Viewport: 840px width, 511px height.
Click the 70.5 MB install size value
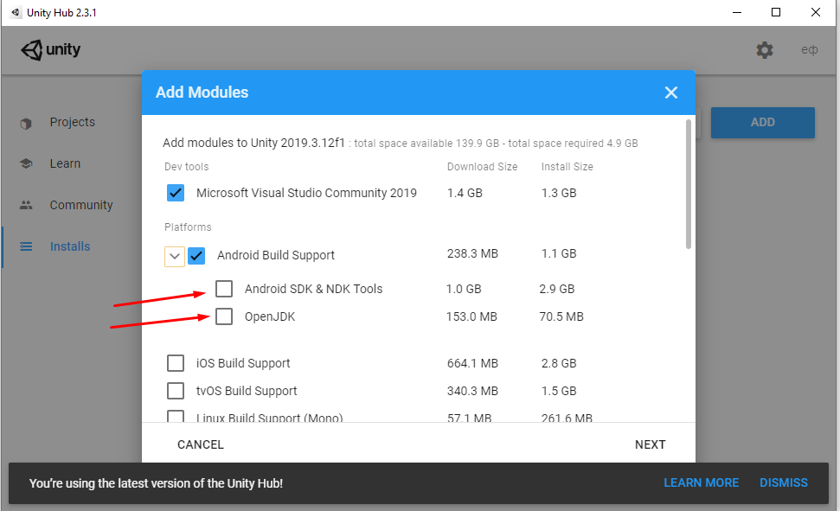561,316
